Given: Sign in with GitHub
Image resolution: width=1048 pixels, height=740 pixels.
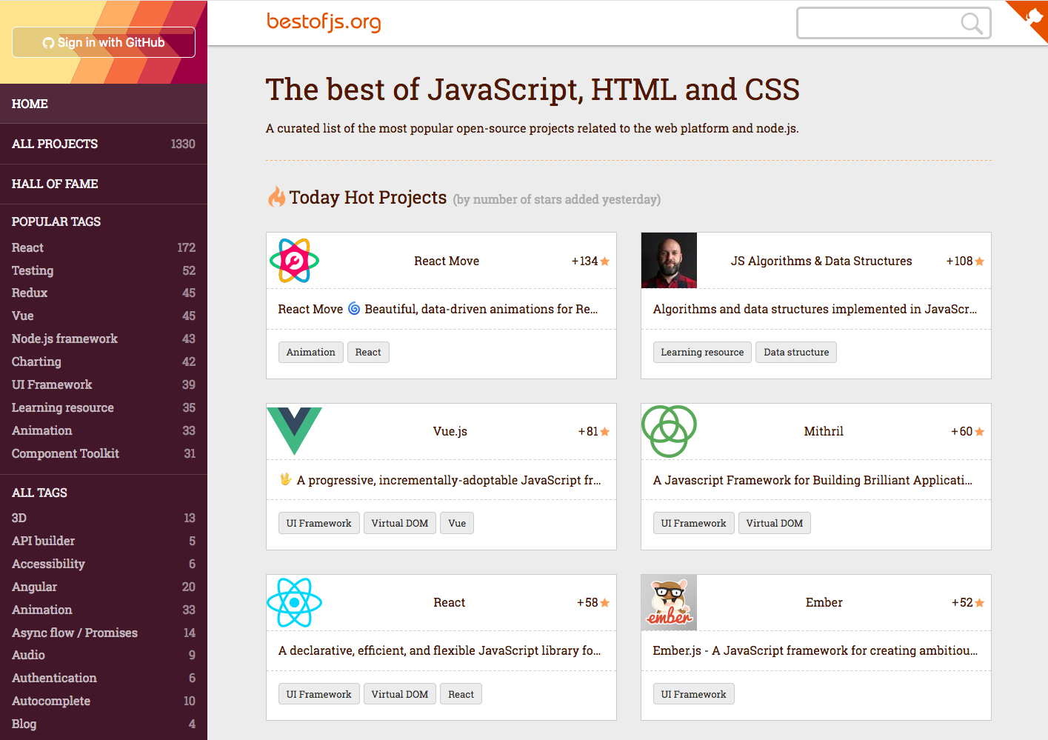Looking at the screenshot, I should pos(104,42).
